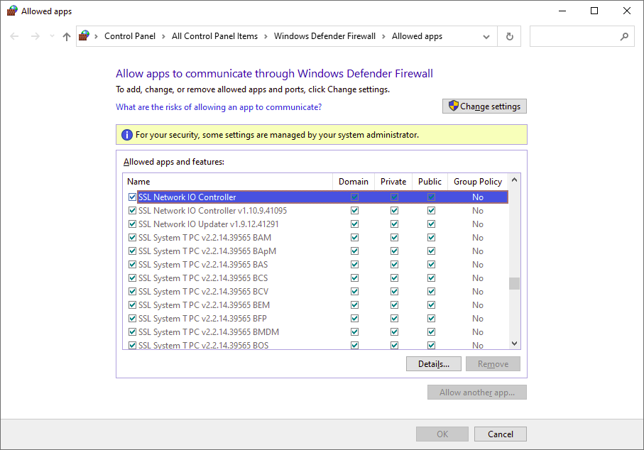This screenshot has width=644, height=450.
Task: Click the Group Policy column header
Action: (478, 182)
